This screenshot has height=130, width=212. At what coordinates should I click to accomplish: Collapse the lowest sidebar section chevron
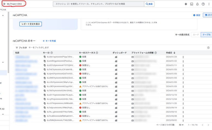(x=3, y=114)
